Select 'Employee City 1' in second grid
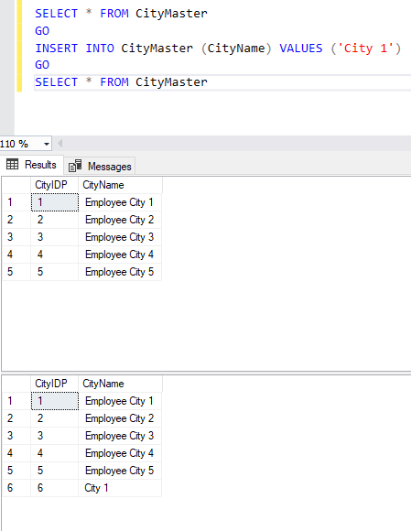411x531 pixels. point(120,401)
